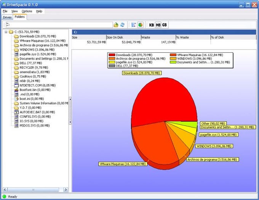The image size is (259, 200).
Task: Open the File menu
Action: (x=5, y=11)
